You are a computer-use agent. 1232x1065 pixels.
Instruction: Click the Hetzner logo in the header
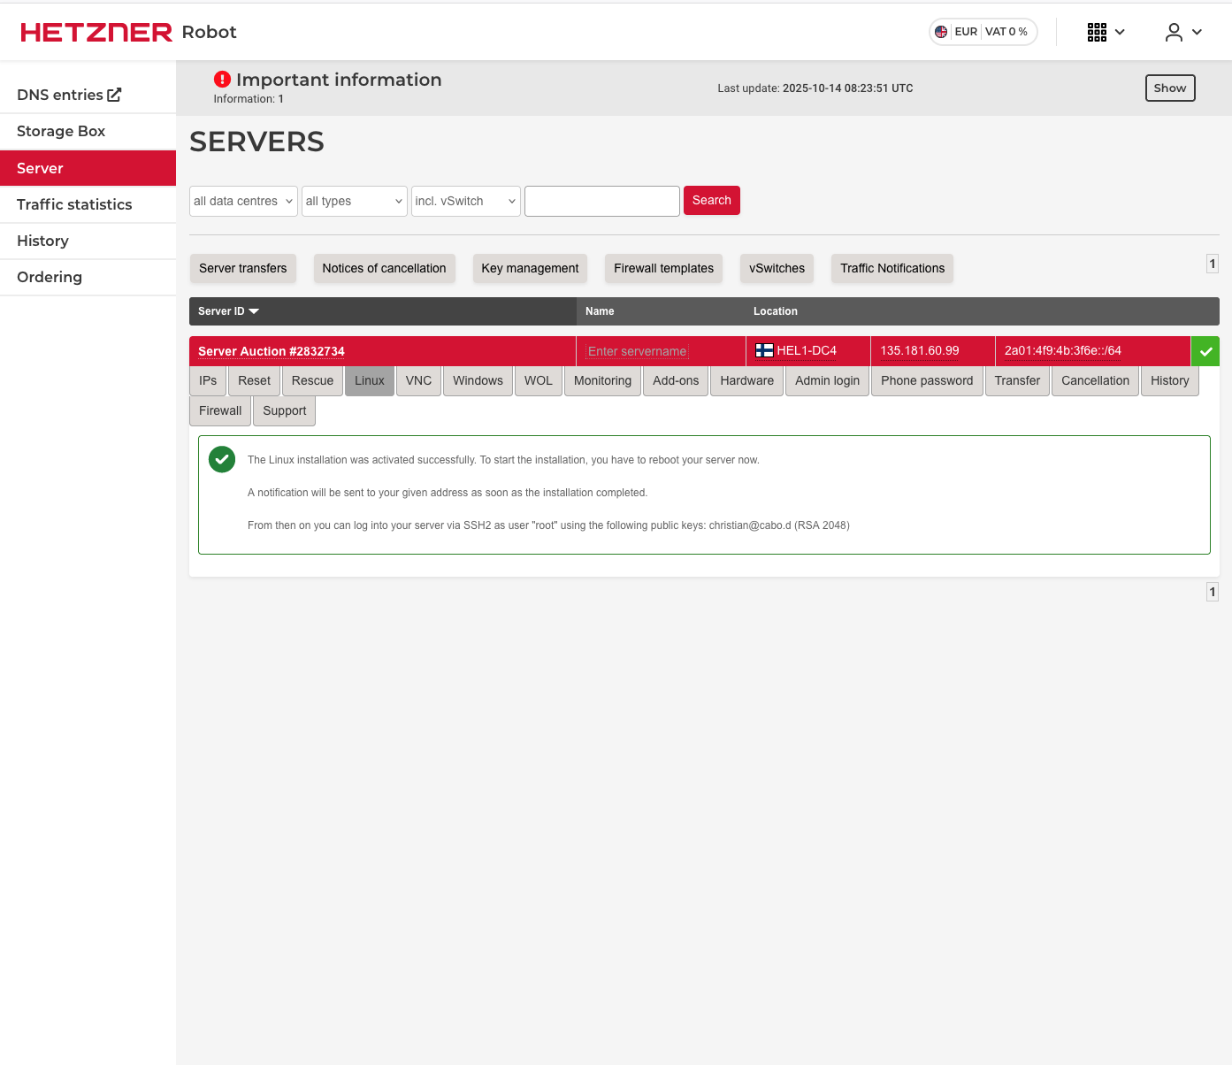click(97, 32)
